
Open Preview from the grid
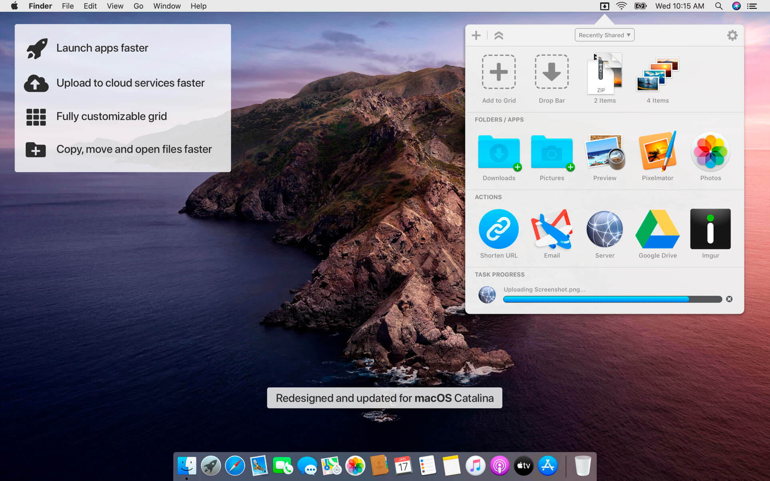click(x=604, y=152)
